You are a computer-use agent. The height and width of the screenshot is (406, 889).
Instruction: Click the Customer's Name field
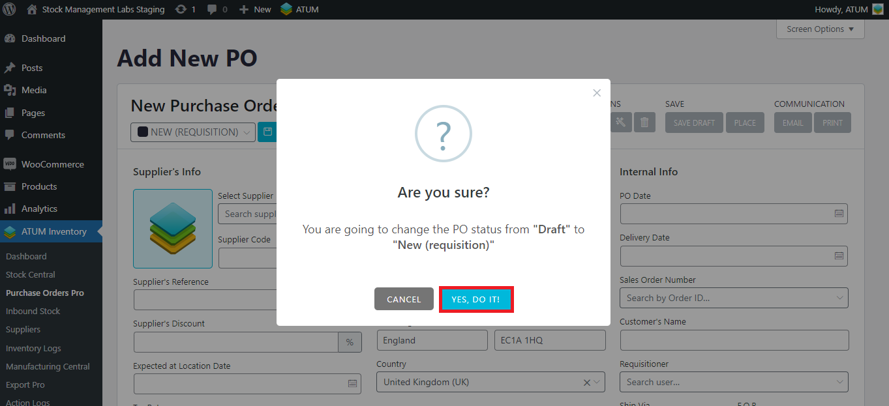734,340
